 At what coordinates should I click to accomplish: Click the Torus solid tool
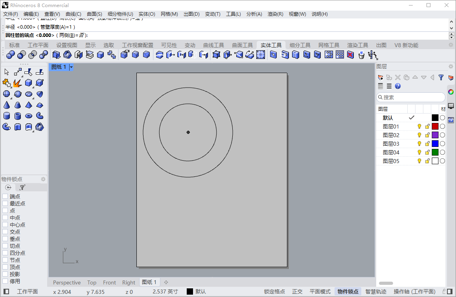[x=28, y=116]
